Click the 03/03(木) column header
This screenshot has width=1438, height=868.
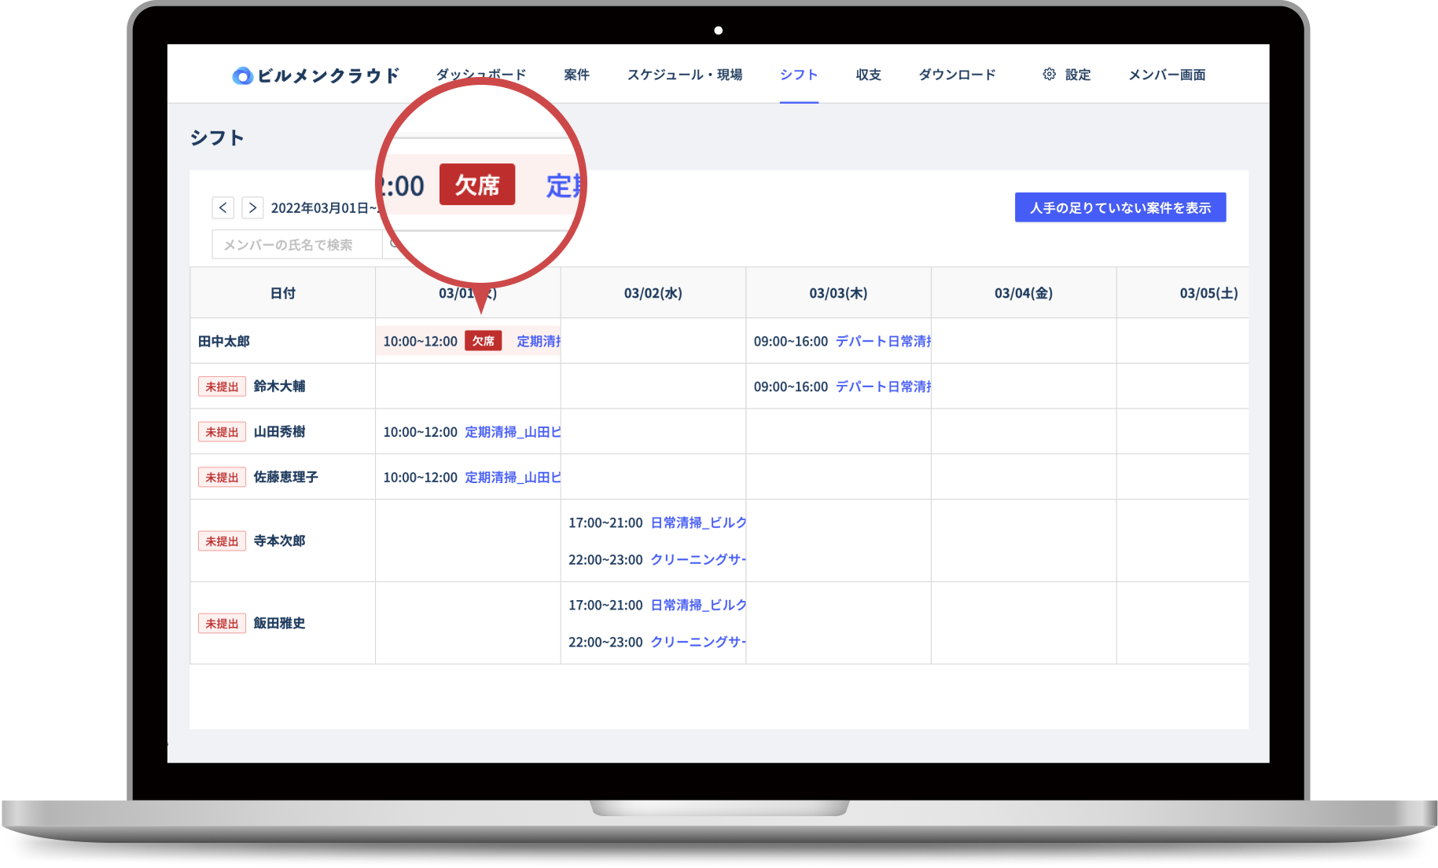click(x=838, y=293)
